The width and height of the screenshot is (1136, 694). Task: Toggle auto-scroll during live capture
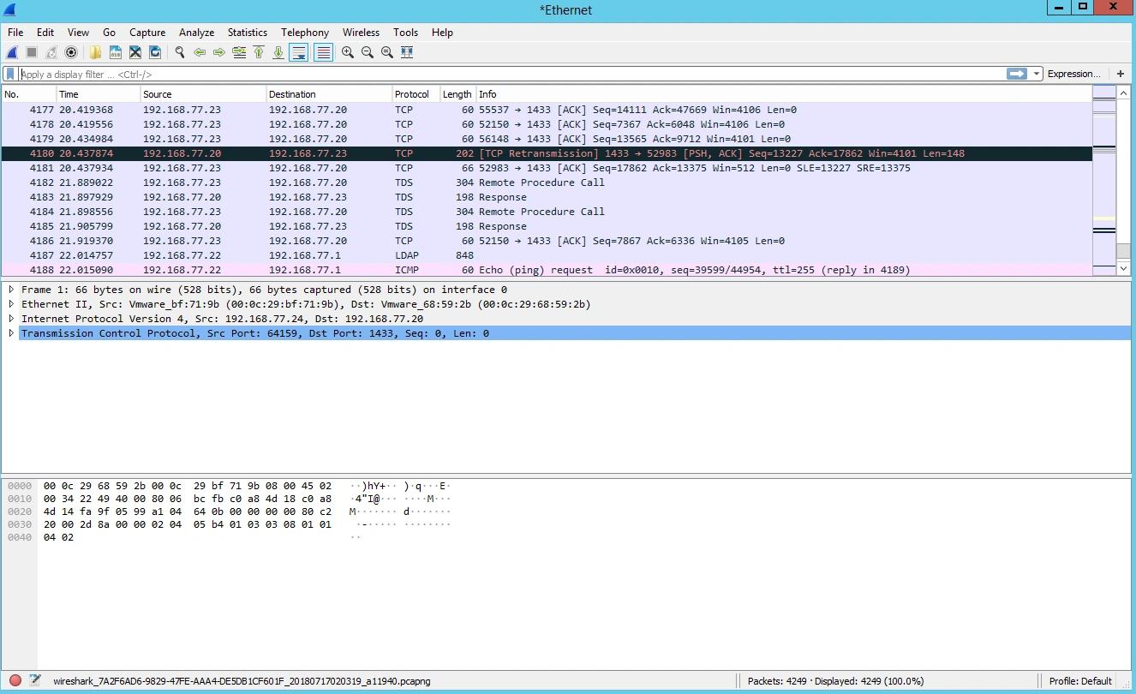(x=298, y=52)
